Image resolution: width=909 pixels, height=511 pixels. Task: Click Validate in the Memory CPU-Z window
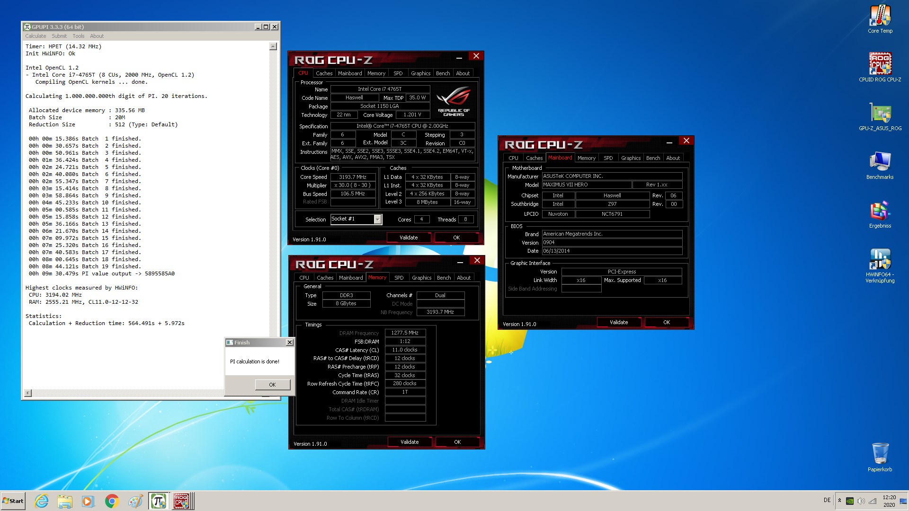410,442
